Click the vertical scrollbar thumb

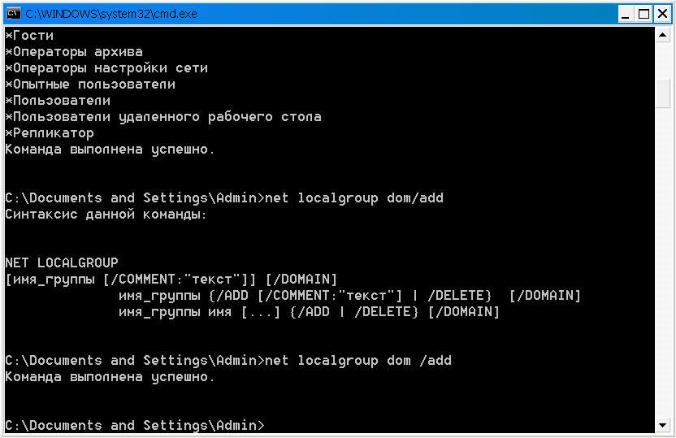point(663,93)
